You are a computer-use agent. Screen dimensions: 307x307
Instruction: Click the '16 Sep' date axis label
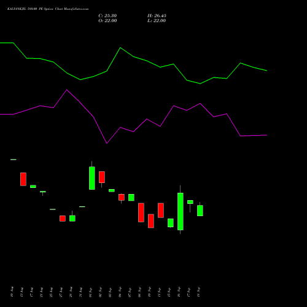pyautogui.click(x=179, y=292)
